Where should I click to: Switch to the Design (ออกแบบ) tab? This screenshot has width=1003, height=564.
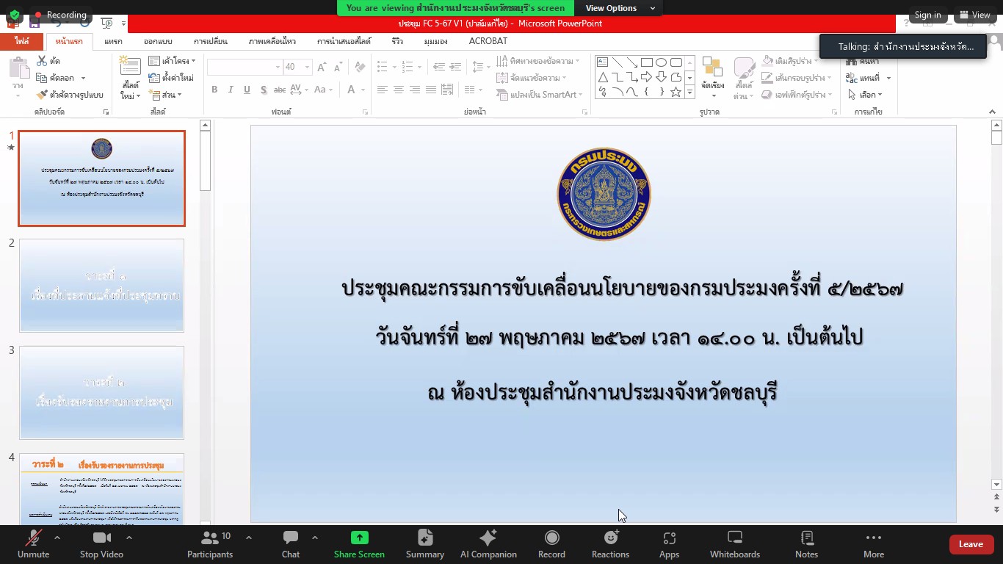(x=158, y=42)
